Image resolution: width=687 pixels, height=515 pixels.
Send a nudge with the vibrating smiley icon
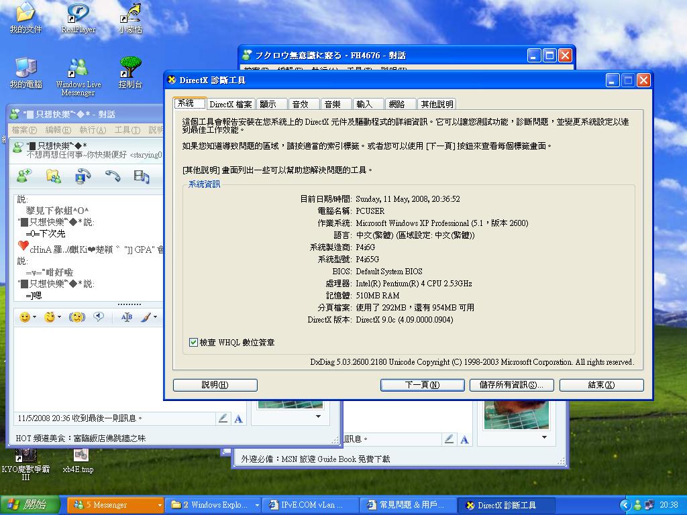(76, 317)
